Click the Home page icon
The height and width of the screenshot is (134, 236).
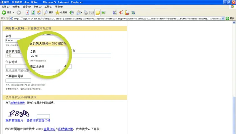tap(39, 12)
